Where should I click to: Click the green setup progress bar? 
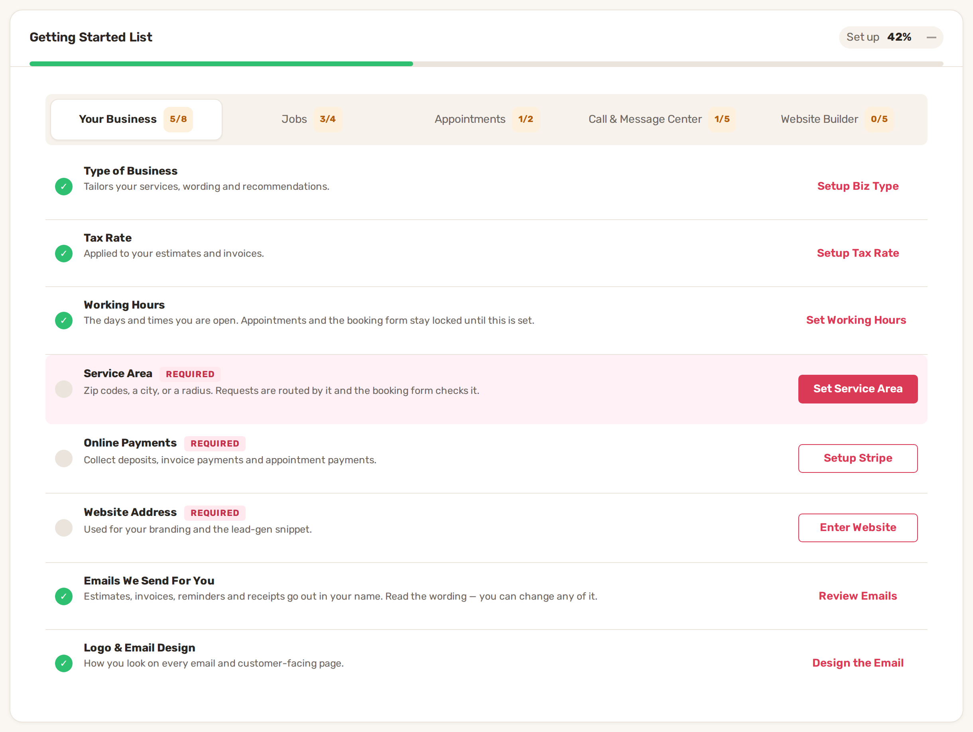[x=221, y=64]
